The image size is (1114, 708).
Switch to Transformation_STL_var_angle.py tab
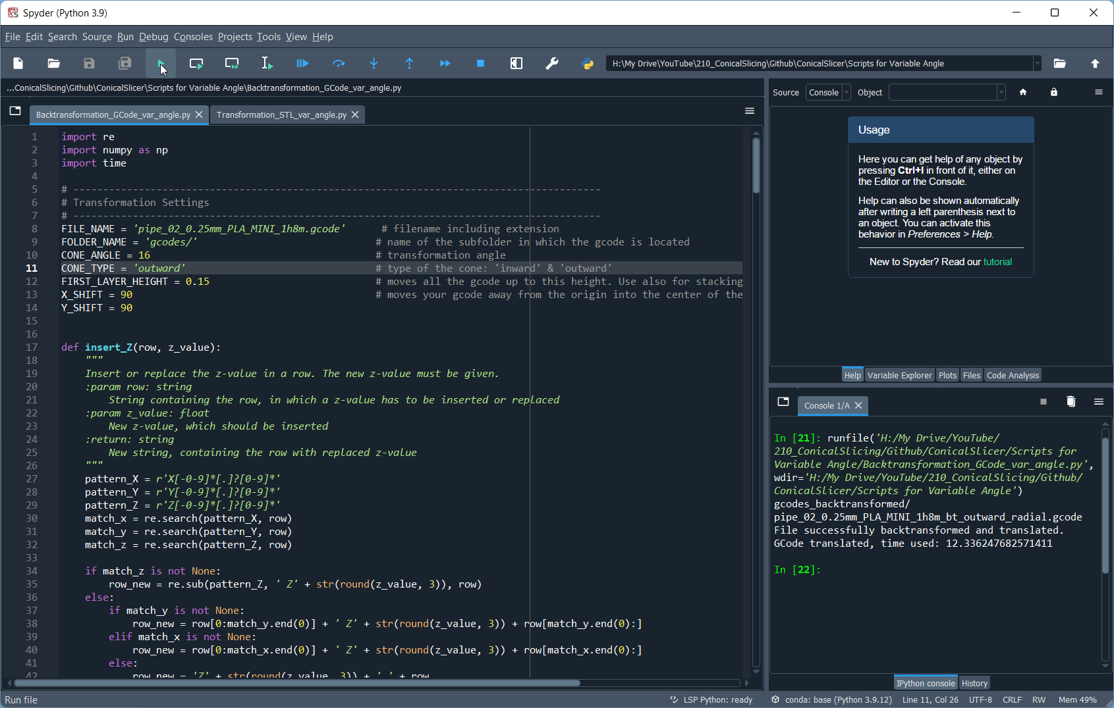[281, 115]
